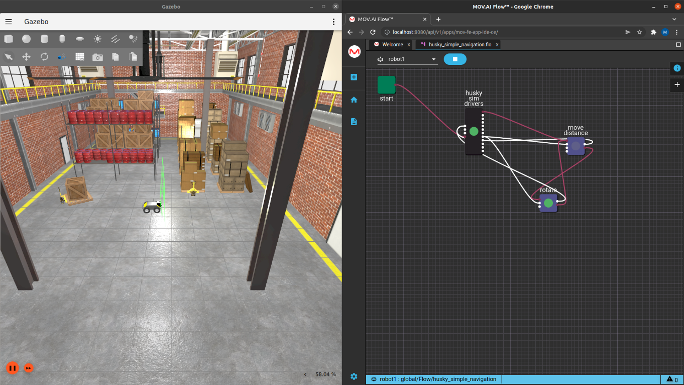Screen dimensions: 684x385
Task: Create new document with plus sidebar icon
Action: click(x=354, y=77)
